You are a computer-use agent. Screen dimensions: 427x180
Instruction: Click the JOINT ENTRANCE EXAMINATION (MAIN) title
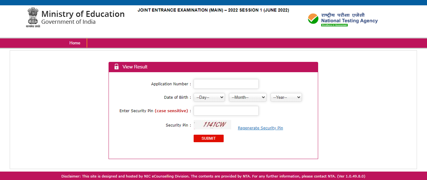tap(213, 10)
